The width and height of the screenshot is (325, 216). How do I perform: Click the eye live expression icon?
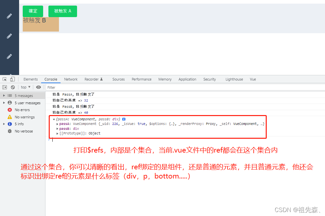pyautogui.click(x=38, y=87)
